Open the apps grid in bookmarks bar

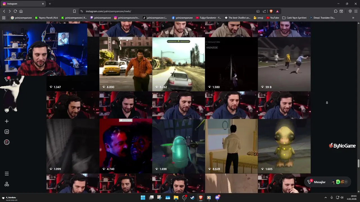pyautogui.click(x=4, y=18)
